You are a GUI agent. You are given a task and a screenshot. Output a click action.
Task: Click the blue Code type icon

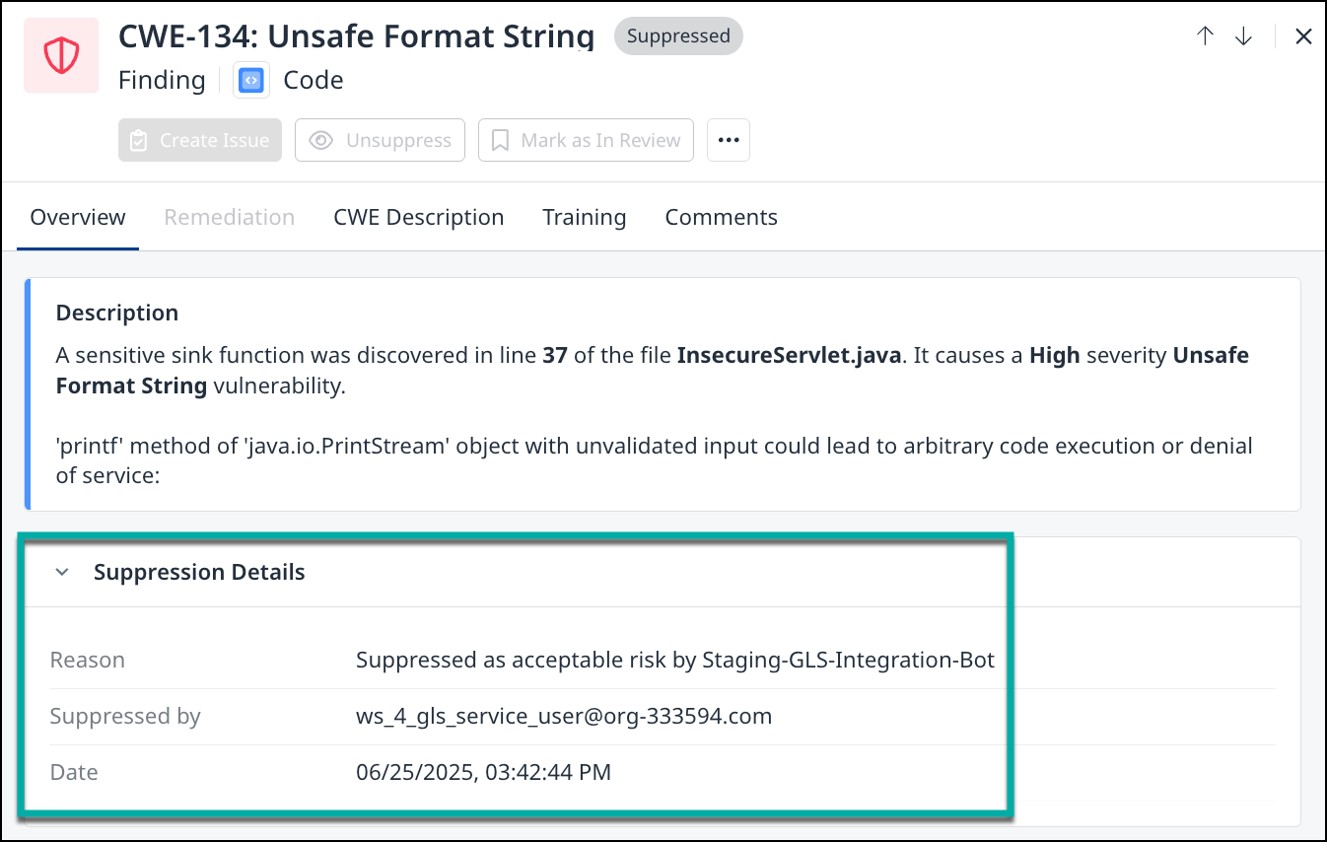coord(251,80)
